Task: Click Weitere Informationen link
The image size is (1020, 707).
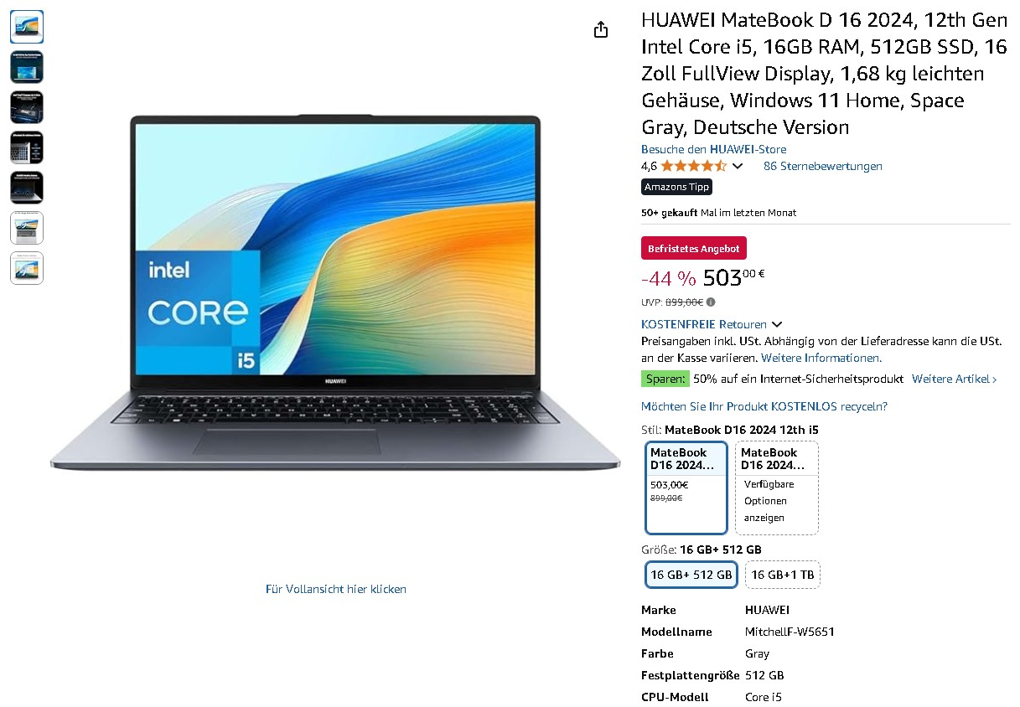Action: [821, 358]
